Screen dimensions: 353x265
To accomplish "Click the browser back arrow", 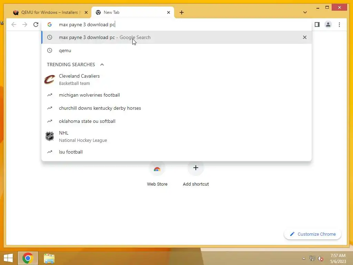I will [14, 24].
